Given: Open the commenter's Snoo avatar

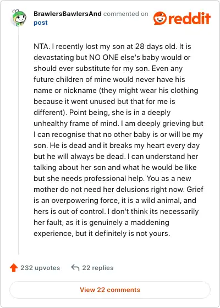Looking at the screenshot, I should click(19, 18).
